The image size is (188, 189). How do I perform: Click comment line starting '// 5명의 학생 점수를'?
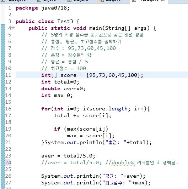(x=92, y=35)
